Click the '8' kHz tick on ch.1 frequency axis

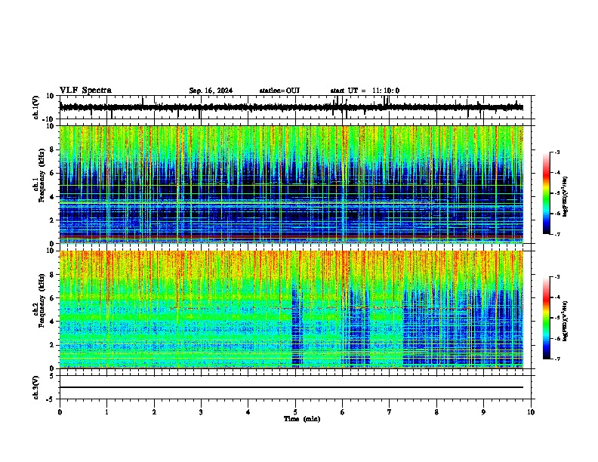click(52, 149)
